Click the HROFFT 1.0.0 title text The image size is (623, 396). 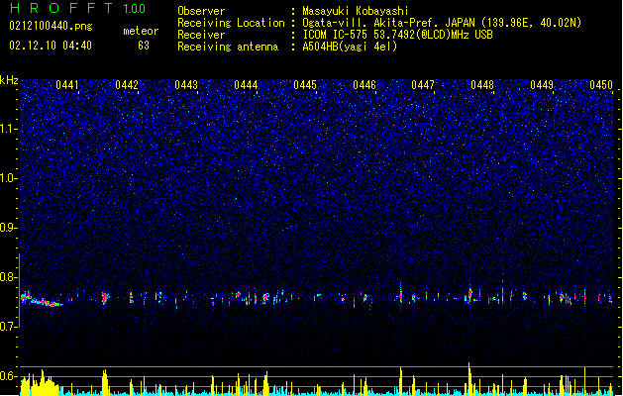[78, 8]
